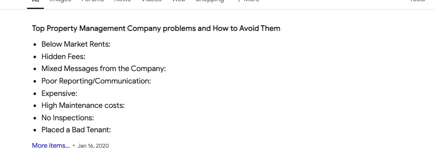Viewport: 435px width, 155px height.
Task: Switch to the Shopping results tab
Action: coord(210,1)
